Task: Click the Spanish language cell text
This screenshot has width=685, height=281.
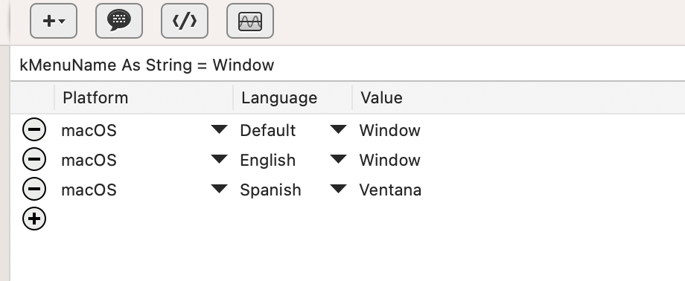Action: [x=270, y=190]
